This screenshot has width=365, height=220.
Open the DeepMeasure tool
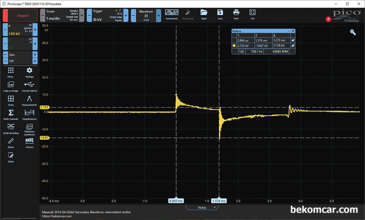[x=29, y=115]
